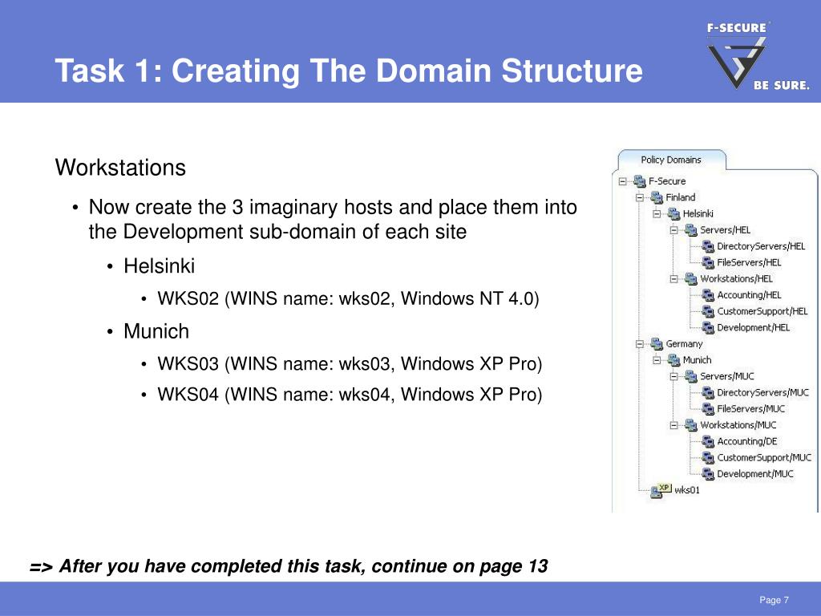
Task: Select the Accounting/DE label
Action: click(x=747, y=442)
